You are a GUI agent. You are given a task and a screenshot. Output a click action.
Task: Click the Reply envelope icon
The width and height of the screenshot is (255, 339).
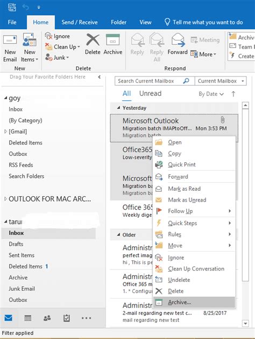click(137, 40)
